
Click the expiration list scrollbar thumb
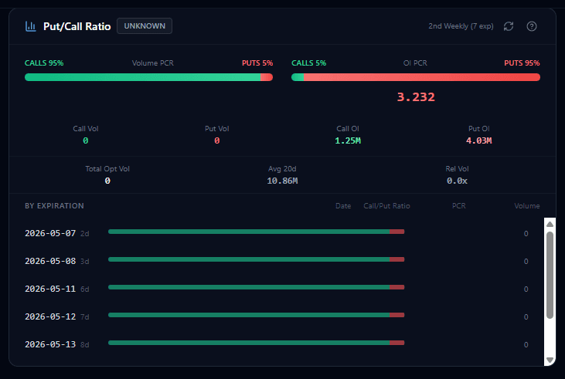(550, 275)
